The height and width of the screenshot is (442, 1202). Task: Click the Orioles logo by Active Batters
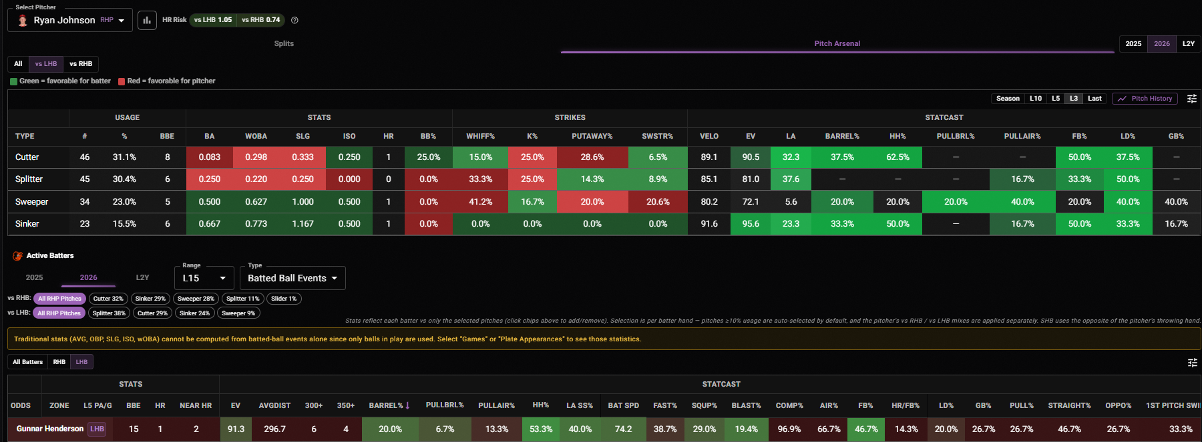pos(17,256)
